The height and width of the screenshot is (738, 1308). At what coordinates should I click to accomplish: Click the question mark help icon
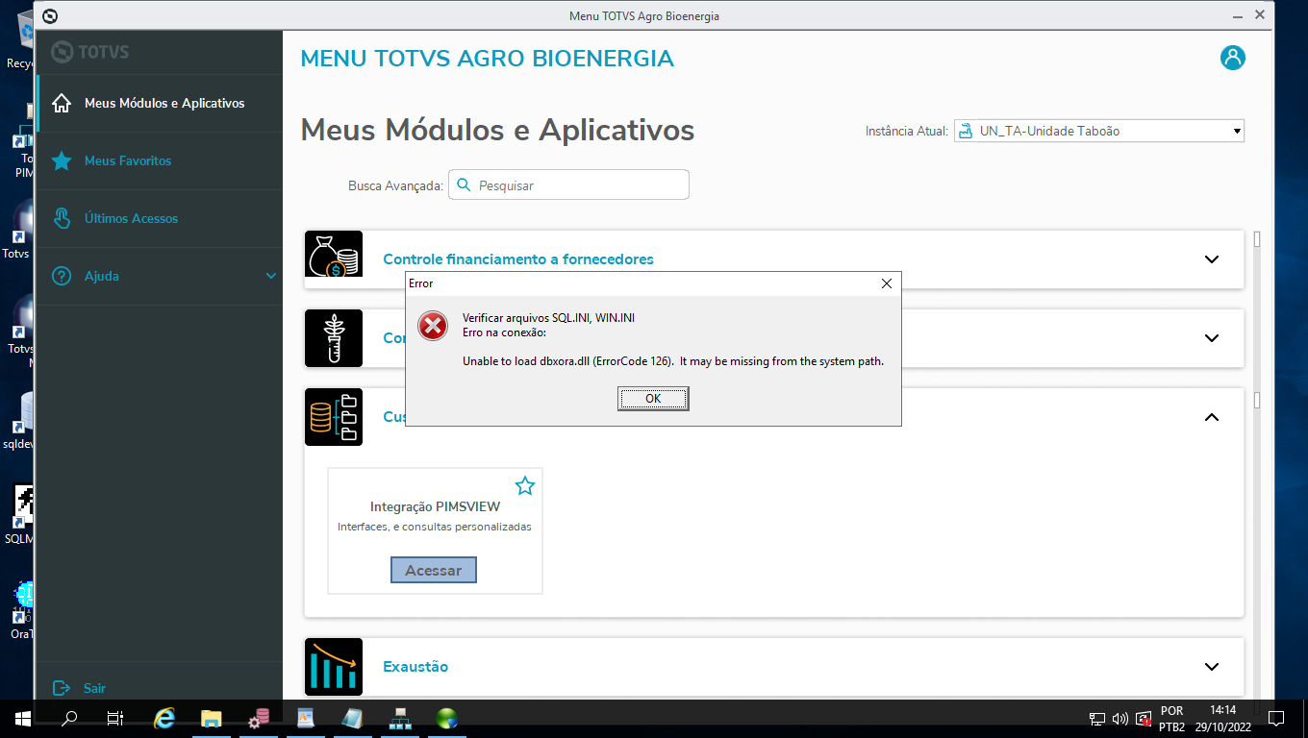pyautogui.click(x=62, y=276)
